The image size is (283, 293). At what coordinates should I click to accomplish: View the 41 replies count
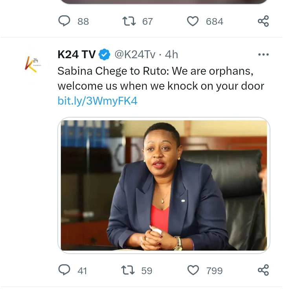click(x=82, y=271)
